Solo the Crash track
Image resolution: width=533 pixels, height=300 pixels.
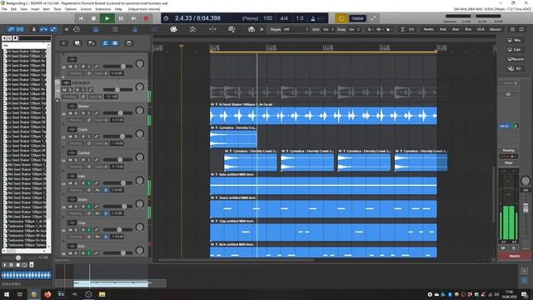pyautogui.click(x=76, y=137)
